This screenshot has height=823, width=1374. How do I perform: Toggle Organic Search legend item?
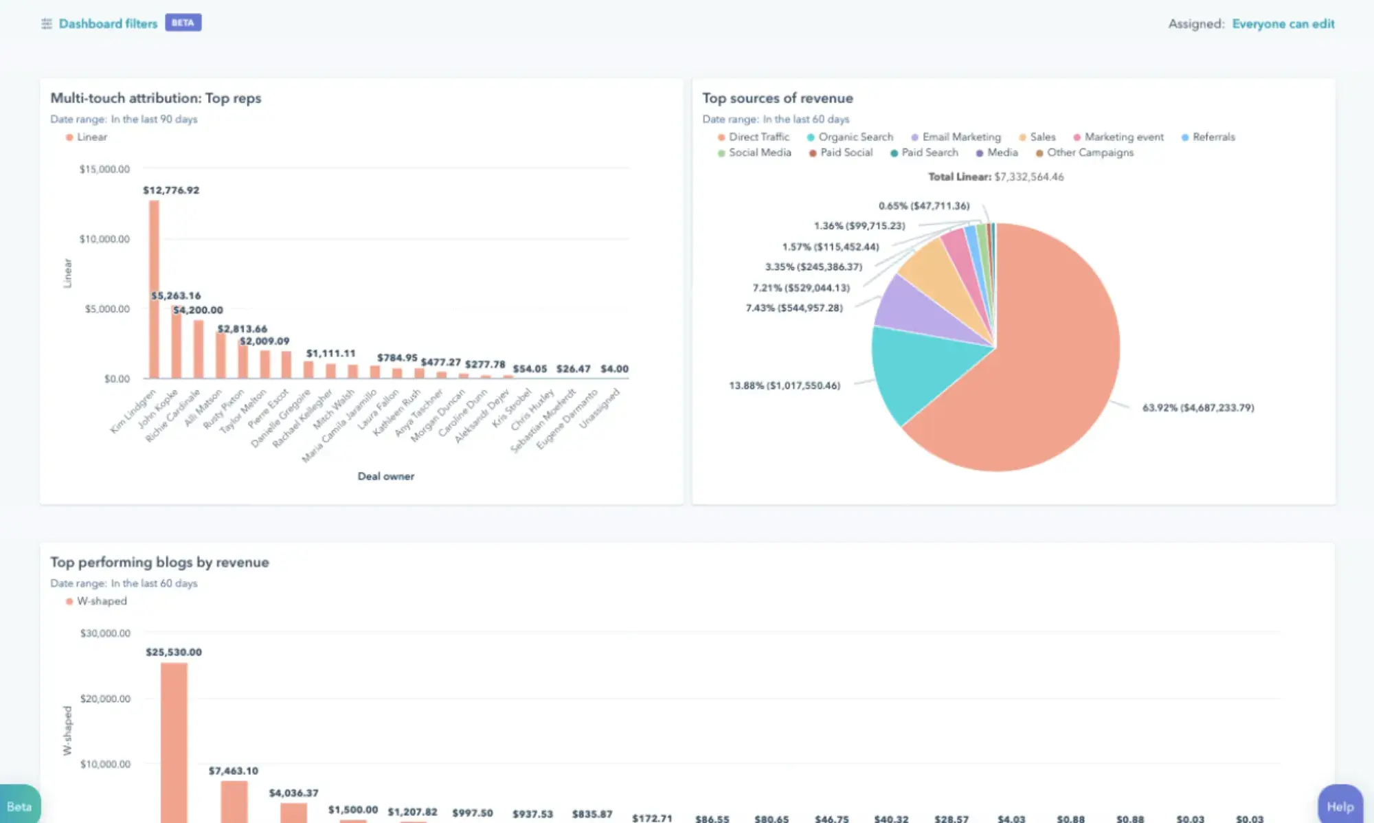pos(851,137)
